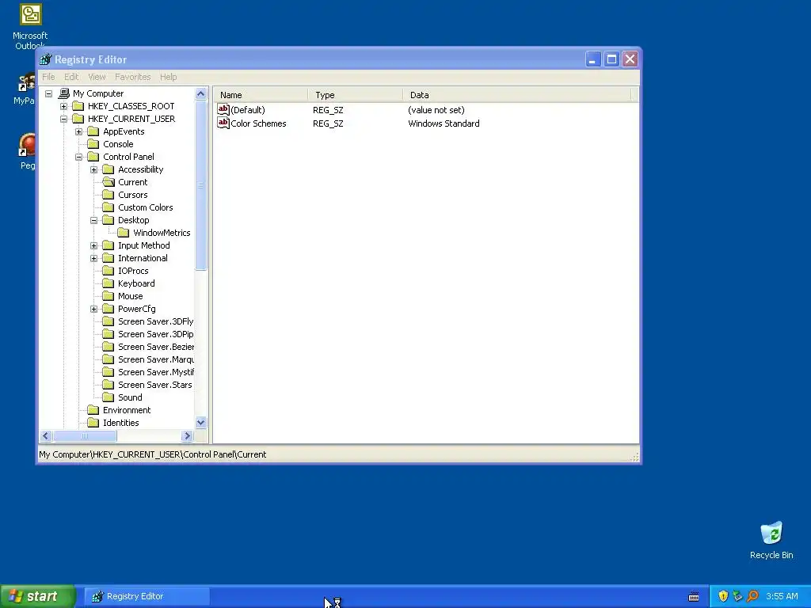
Task: Select the Screen Saver.Mystif key label
Action: point(156,372)
